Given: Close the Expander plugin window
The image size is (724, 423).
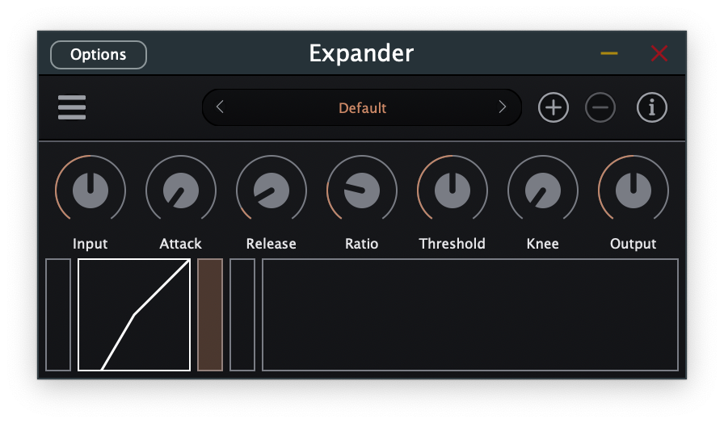Looking at the screenshot, I should (x=659, y=53).
